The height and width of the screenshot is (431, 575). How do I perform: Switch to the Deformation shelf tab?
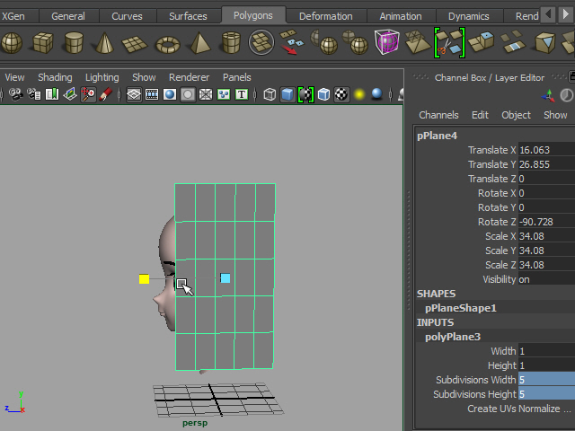pyautogui.click(x=325, y=16)
